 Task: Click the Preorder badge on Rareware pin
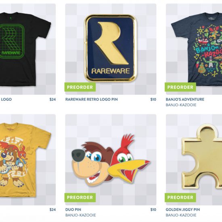80,87
